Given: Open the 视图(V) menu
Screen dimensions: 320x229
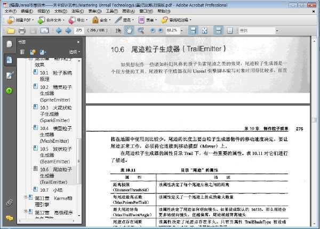Looking at the screenshot, I should click(x=44, y=11).
